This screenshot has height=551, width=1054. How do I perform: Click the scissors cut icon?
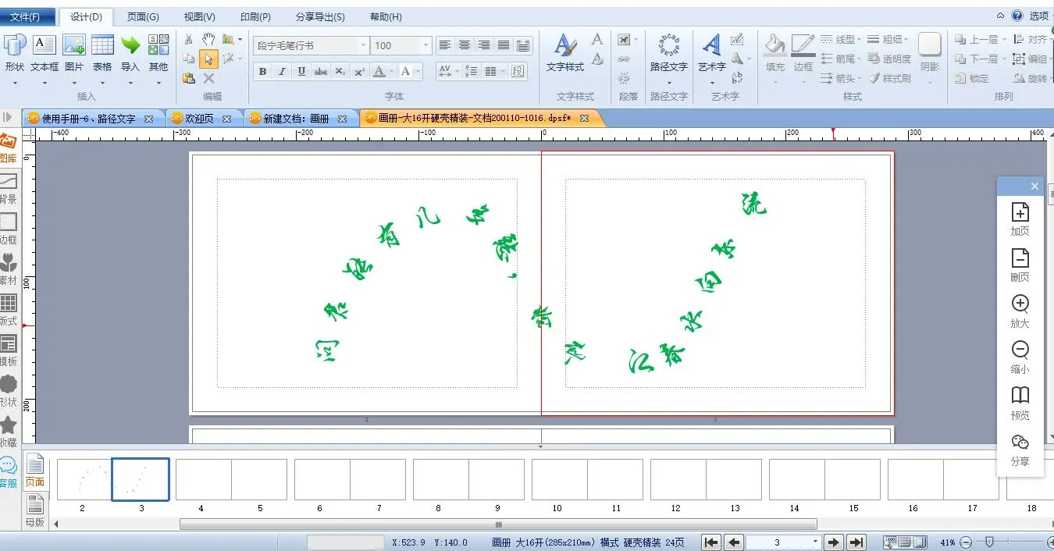click(x=188, y=39)
